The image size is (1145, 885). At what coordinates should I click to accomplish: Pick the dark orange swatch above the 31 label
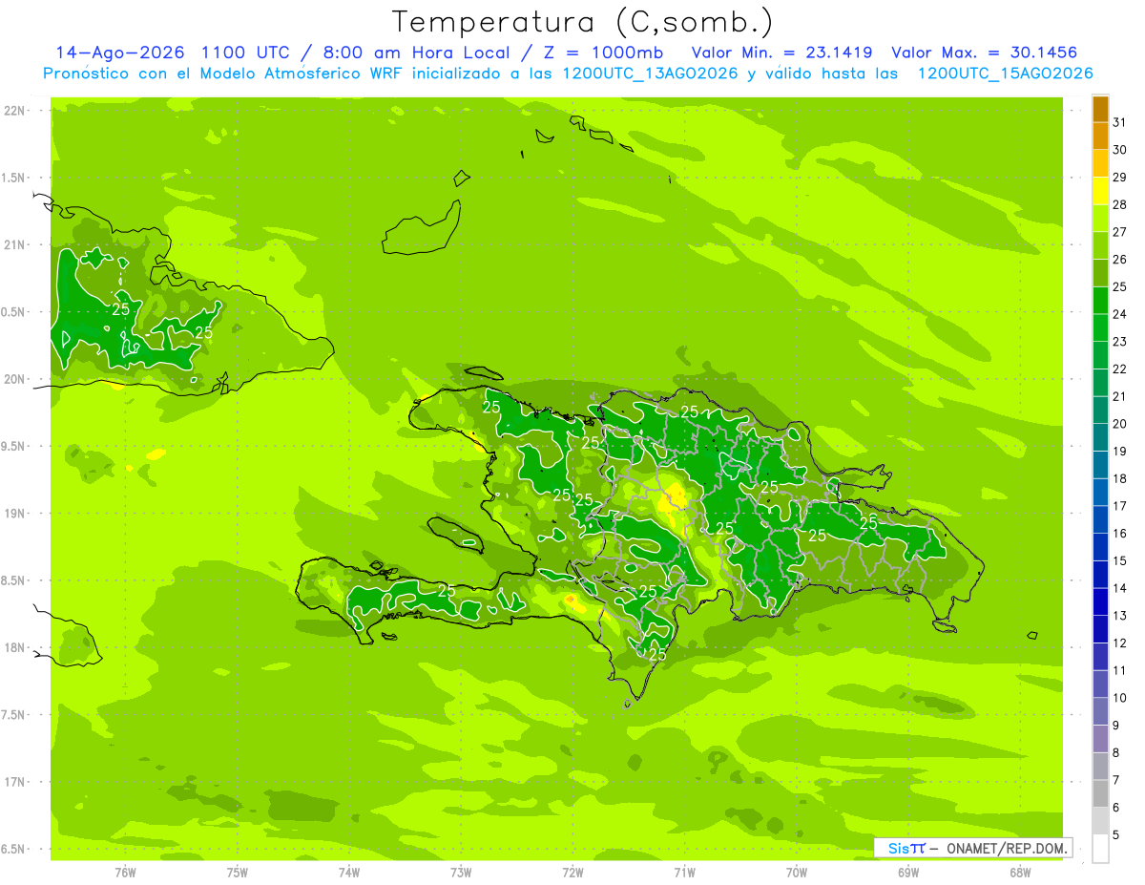tap(1100, 109)
